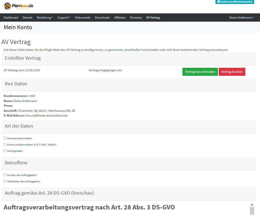Toggle the Mitarbeiter des Auftraggebers checkbox

(5, 181)
